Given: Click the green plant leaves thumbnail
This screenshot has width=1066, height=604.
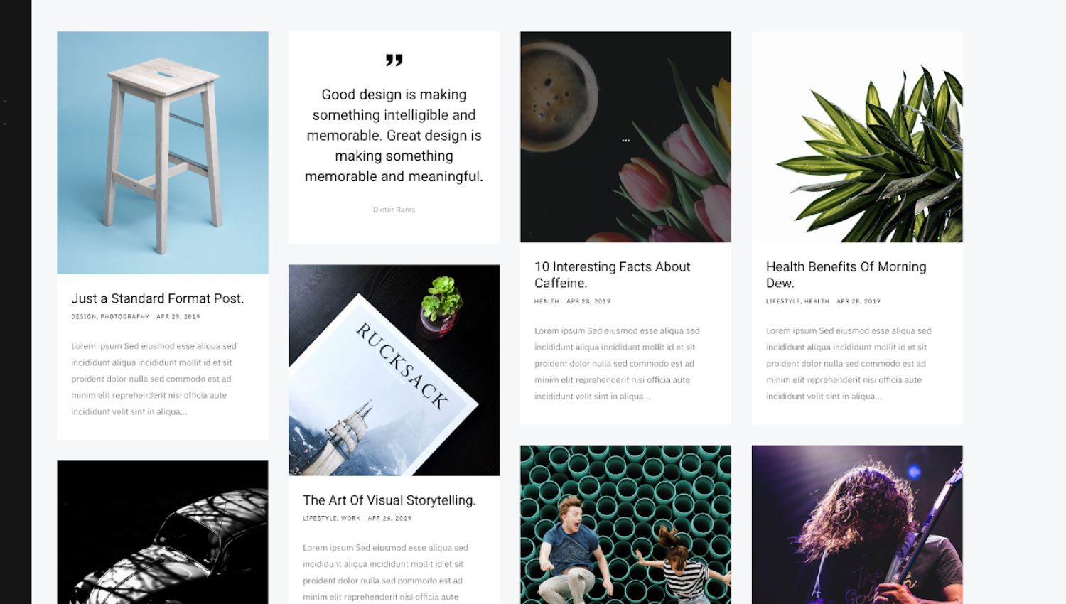Looking at the screenshot, I should pos(857,137).
